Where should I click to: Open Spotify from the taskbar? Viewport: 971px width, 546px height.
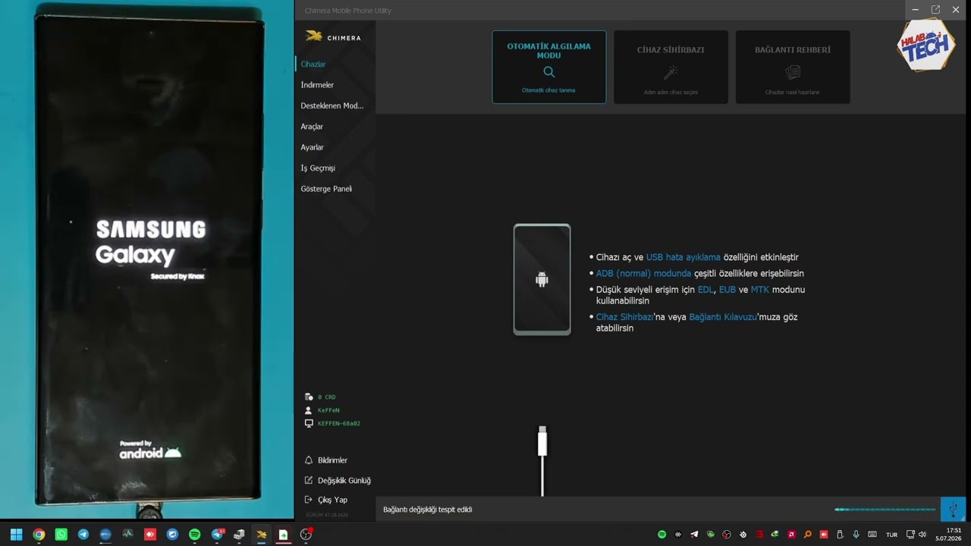(194, 535)
